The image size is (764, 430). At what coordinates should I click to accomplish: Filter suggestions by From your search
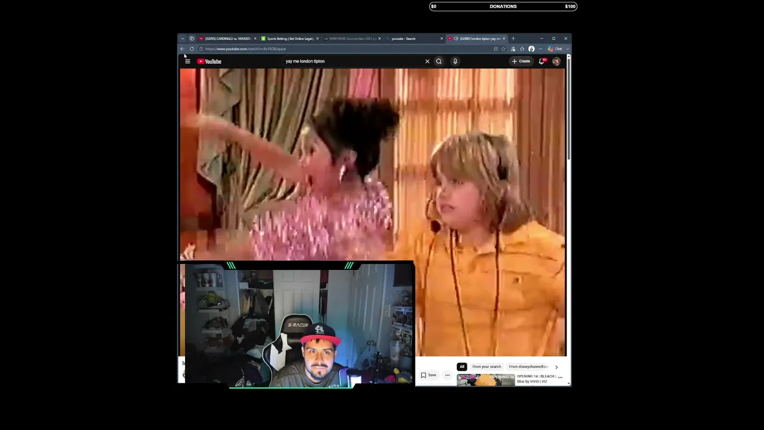pyautogui.click(x=486, y=367)
